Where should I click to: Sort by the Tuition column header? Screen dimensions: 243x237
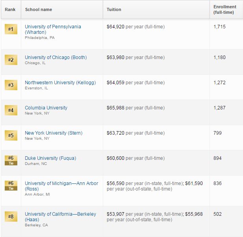point(114,9)
